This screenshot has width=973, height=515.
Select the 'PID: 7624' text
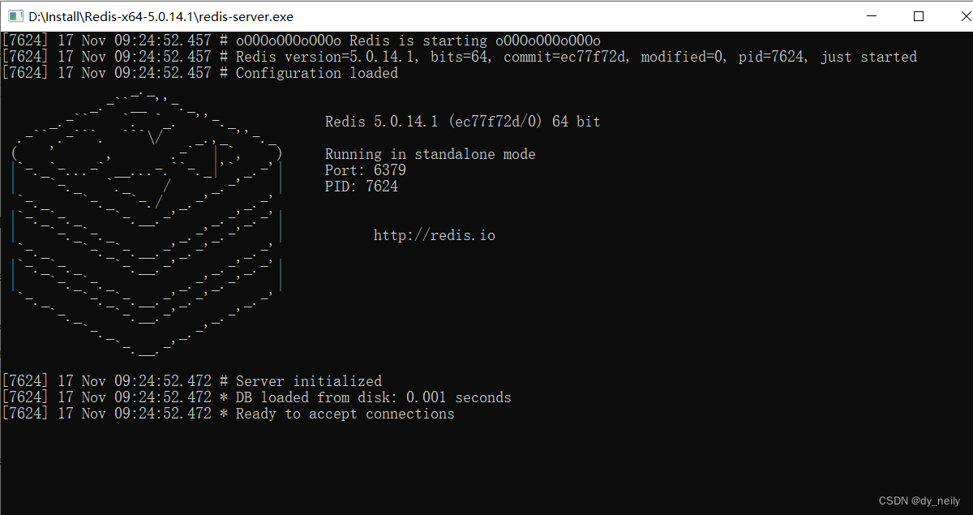[362, 186]
